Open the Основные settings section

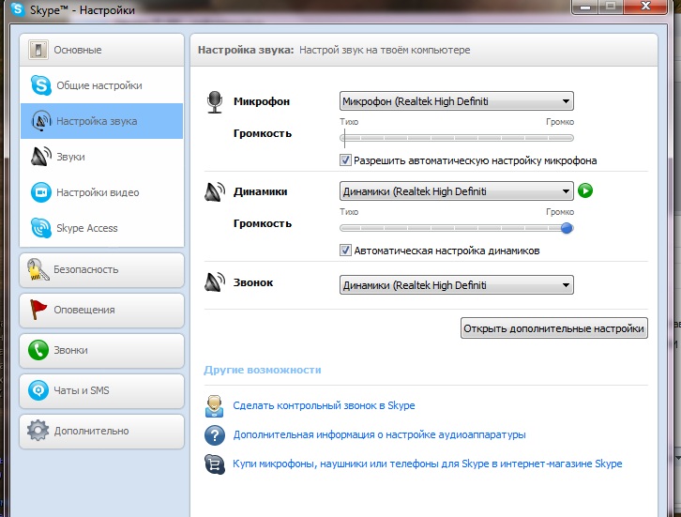pyautogui.click(x=101, y=50)
